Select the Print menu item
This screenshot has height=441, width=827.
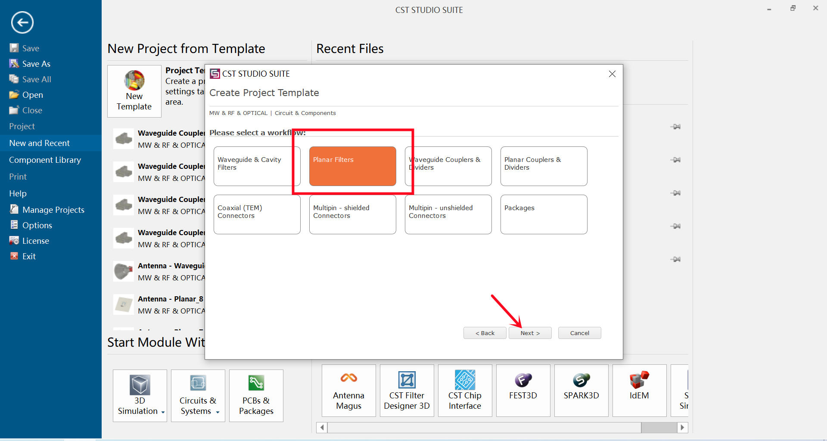tap(51, 177)
